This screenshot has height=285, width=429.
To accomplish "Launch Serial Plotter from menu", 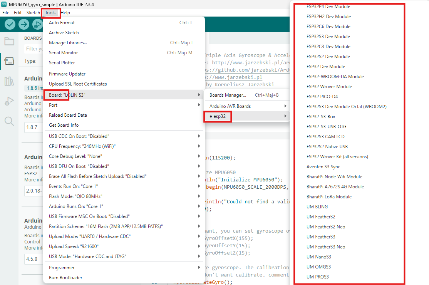I will [x=124, y=63].
